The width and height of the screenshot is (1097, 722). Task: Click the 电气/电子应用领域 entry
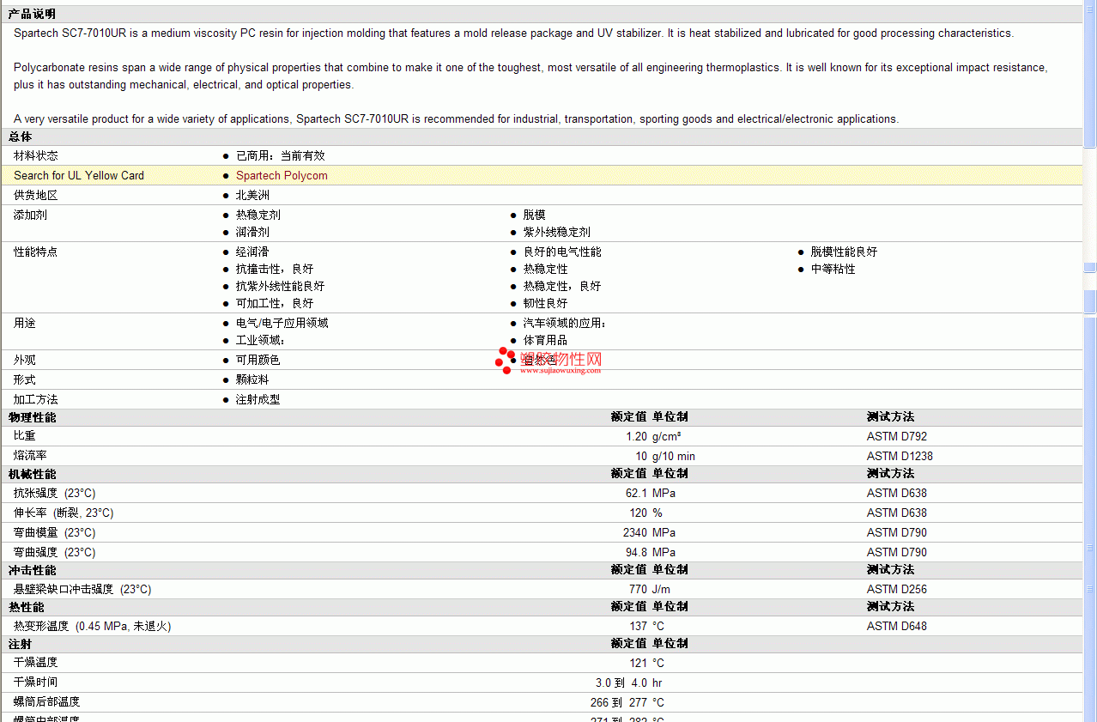coord(282,323)
